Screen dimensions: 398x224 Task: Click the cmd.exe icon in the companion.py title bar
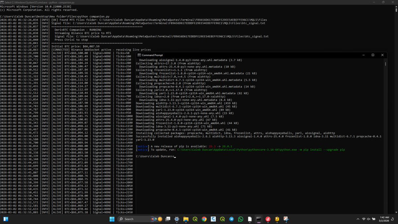click(2, 2)
